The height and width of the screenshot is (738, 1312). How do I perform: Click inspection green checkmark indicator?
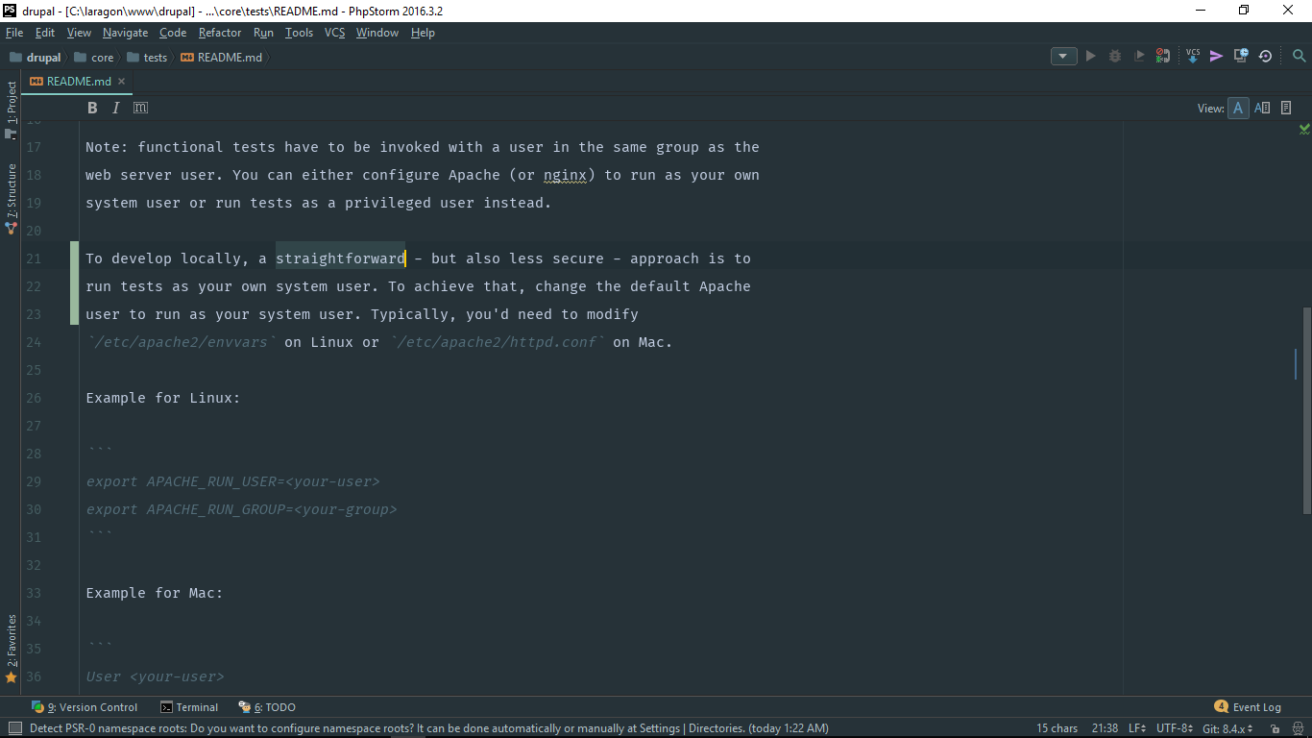(1304, 128)
